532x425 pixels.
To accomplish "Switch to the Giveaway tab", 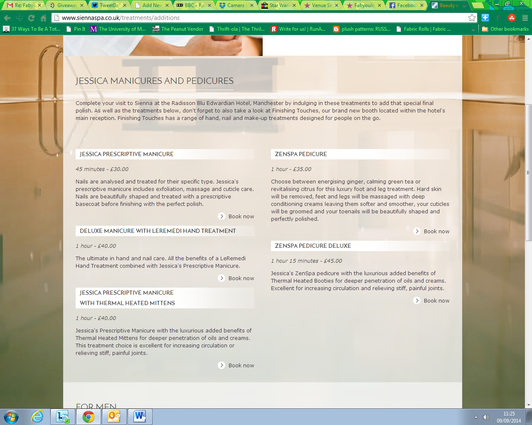I will point(66,5).
